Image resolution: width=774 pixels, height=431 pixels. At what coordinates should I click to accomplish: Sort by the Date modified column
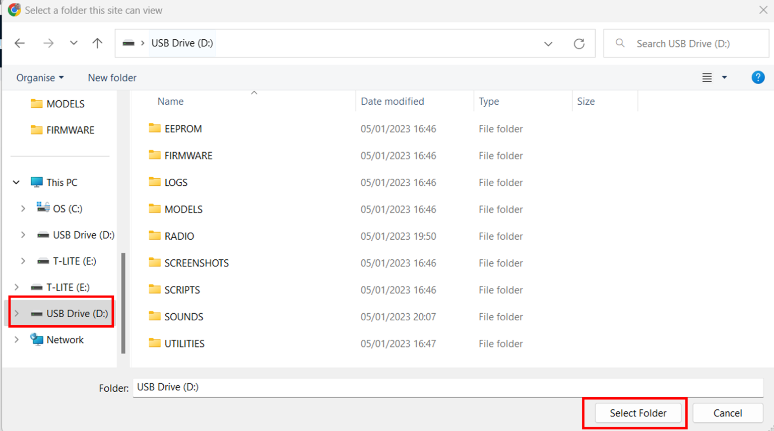(x=392, y=101)
